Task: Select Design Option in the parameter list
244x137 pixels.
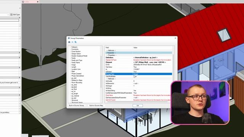Action: point(76,54)
